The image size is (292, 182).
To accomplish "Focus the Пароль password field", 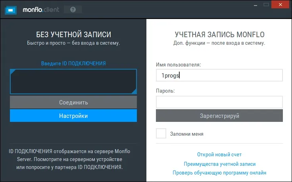I will coord(219,102).
